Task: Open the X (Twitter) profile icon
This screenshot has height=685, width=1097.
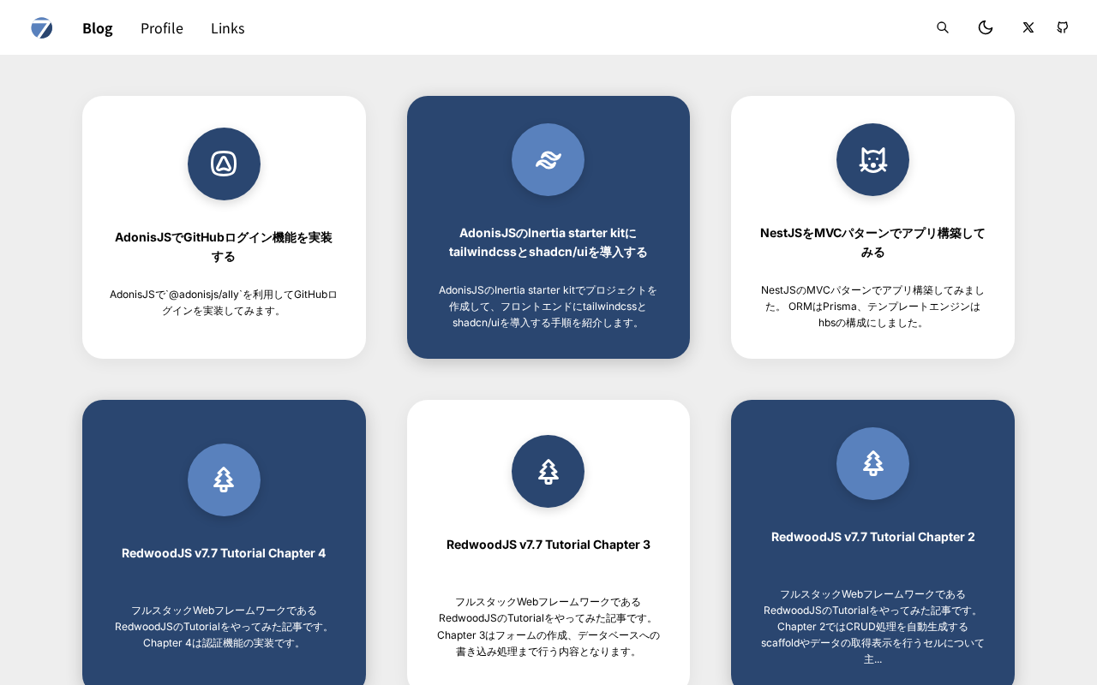Action: pyautogui.click(x=1028, y=27)
